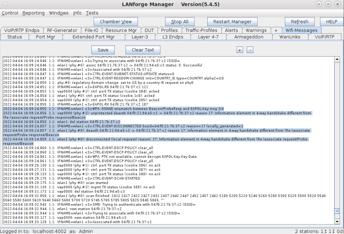Decrease font size with minus button
Image resolution: width=344 pixels, height=234 pixels.
[250, 50]
